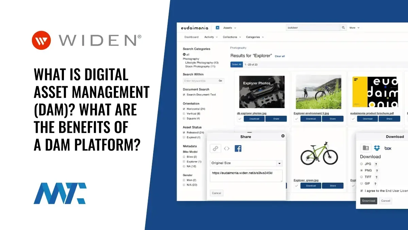Uncheck the Released asset status

click(184, 133)
